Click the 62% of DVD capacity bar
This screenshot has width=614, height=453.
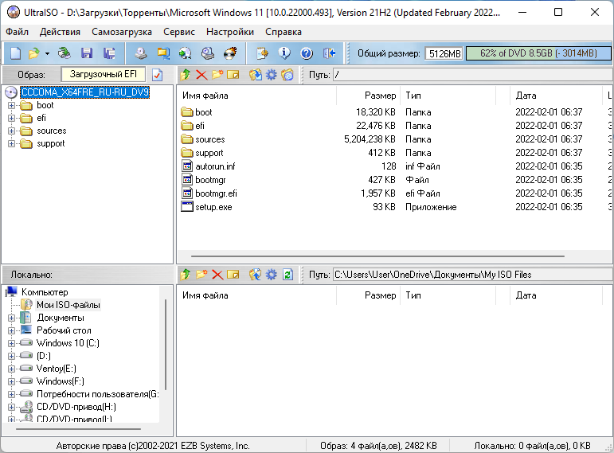538,53
